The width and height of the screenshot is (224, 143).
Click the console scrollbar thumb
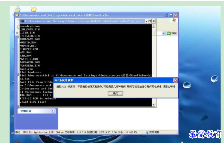[153, 32]
